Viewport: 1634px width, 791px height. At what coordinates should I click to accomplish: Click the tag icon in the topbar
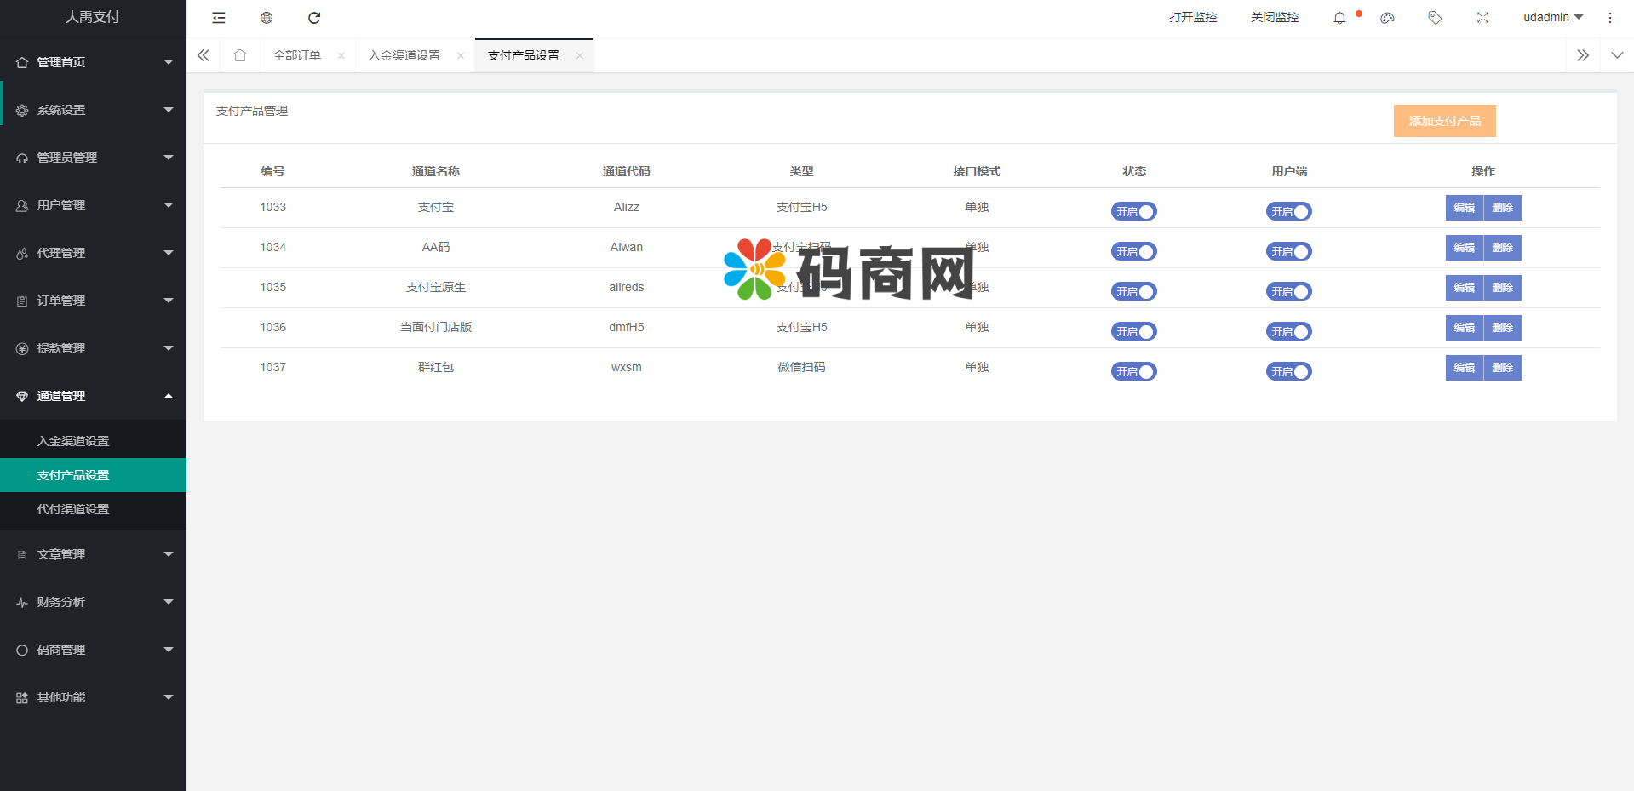point(1435,17)
